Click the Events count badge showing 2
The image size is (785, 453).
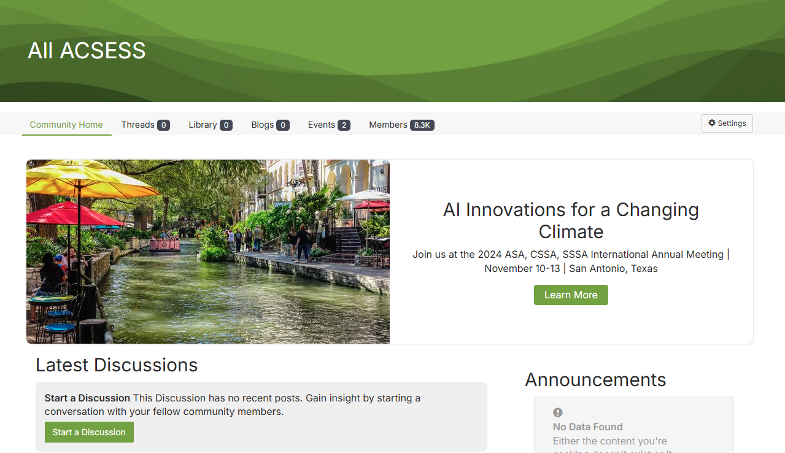point(345,125)
